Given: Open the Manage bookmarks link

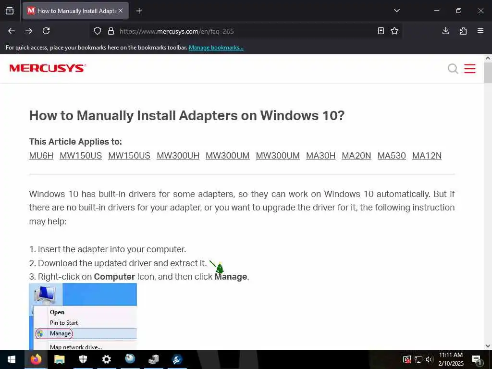Looking at the screenshot, I should click(x=216, y=48).
